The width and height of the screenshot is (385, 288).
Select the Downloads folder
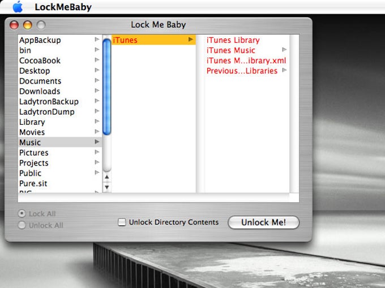tap(60, 91)
